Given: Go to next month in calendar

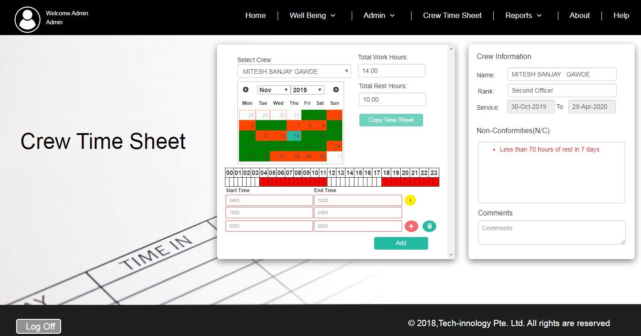Looking at the screenshot, I should [x=336, y=90].
